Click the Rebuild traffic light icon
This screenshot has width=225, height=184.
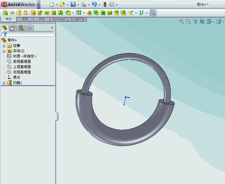point(105,4)
